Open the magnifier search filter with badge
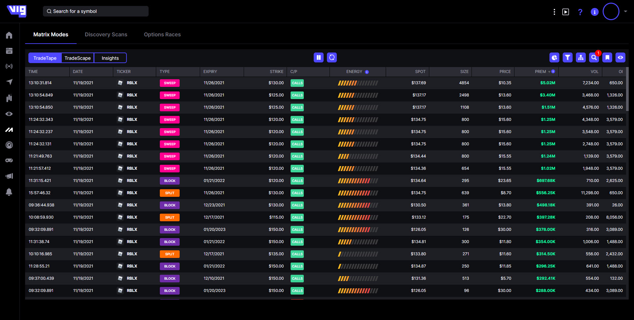634x320 pixels. pos(594,57)
